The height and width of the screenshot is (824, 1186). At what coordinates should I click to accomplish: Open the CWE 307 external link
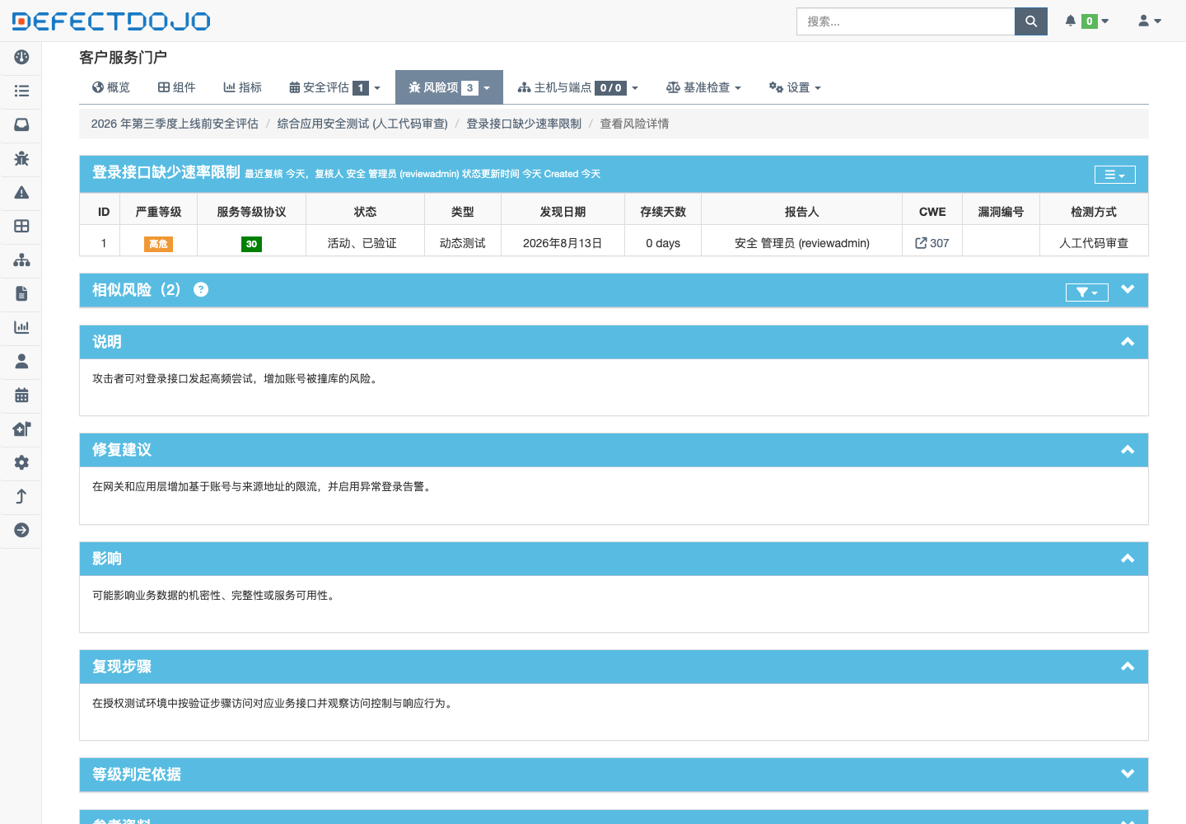tap(932, 243)
